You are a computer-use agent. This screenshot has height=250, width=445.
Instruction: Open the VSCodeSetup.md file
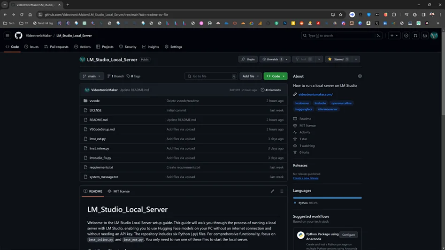102,129
